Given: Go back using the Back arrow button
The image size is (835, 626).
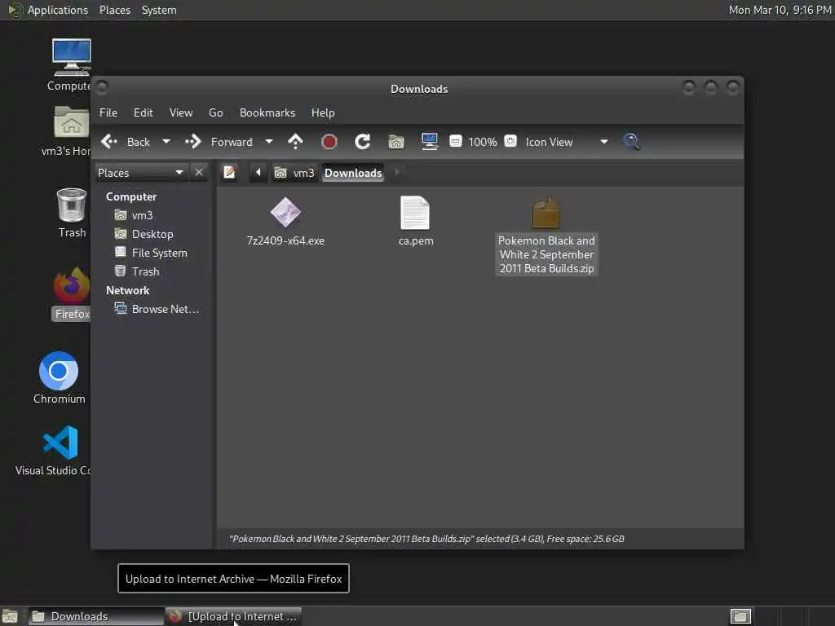Looking at the screenshot, I should point(126,142).
